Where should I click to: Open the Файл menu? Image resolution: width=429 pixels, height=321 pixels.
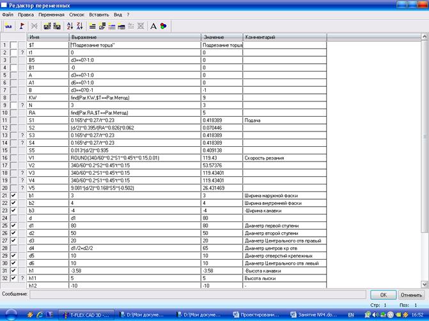click(x=8, y=15)
